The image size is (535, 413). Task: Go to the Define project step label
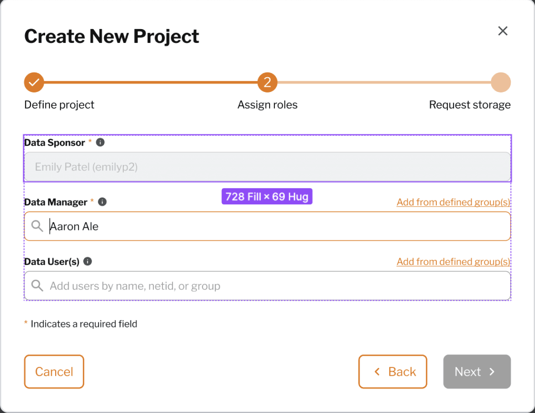click(59, 105)
